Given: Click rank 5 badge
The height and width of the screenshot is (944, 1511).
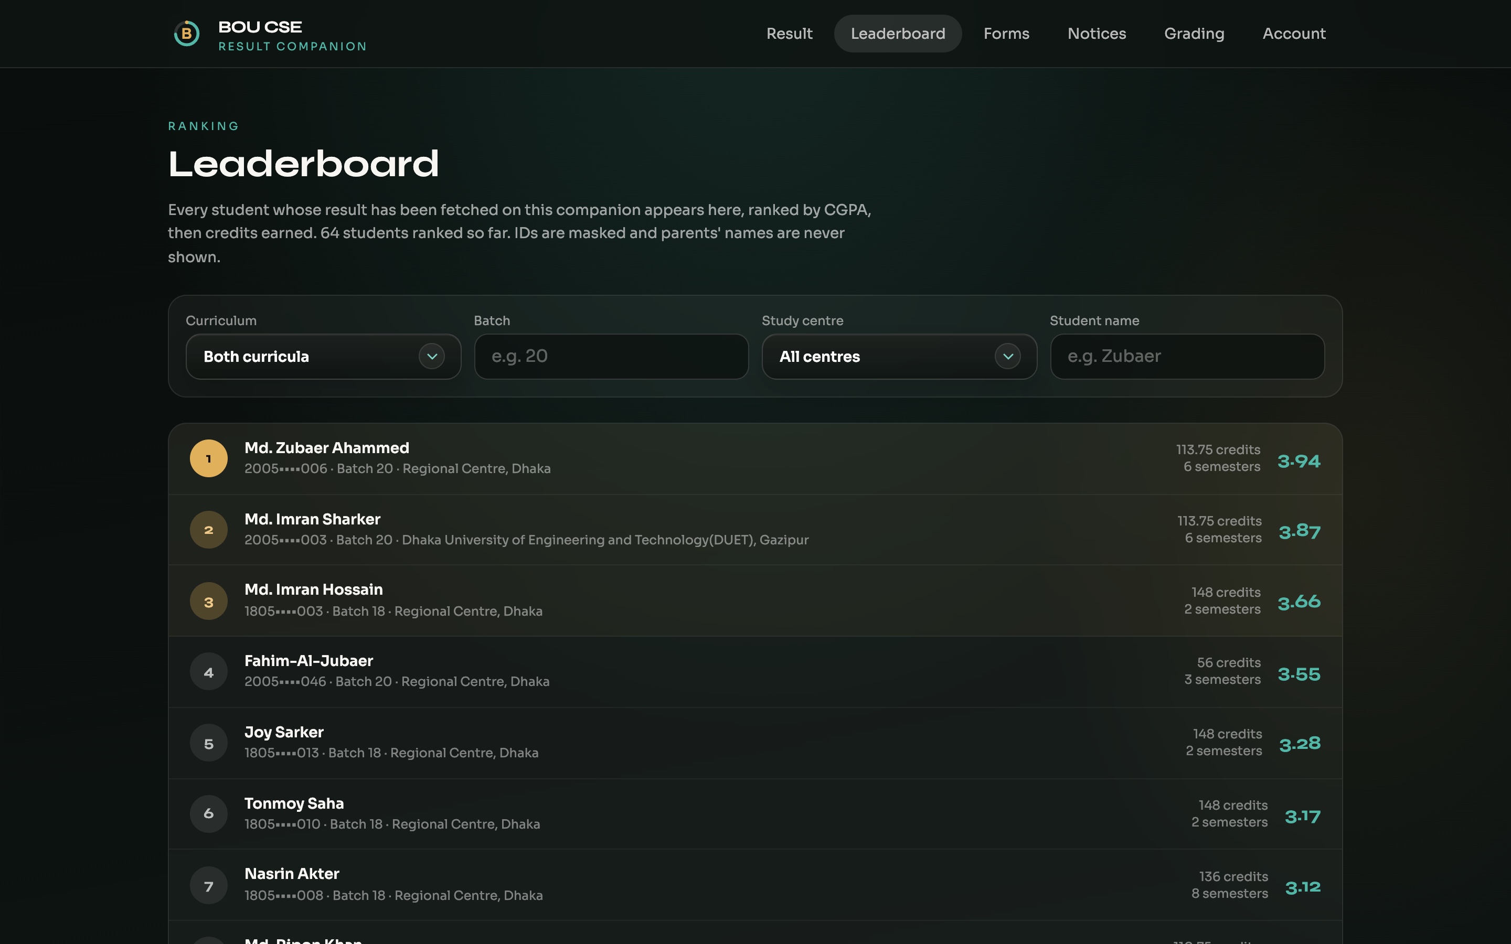Looking at the screenshot, I should (x=208, y=743).
